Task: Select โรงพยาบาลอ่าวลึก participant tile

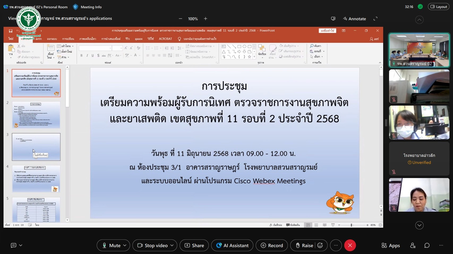Action: click(x=419, y=159)
